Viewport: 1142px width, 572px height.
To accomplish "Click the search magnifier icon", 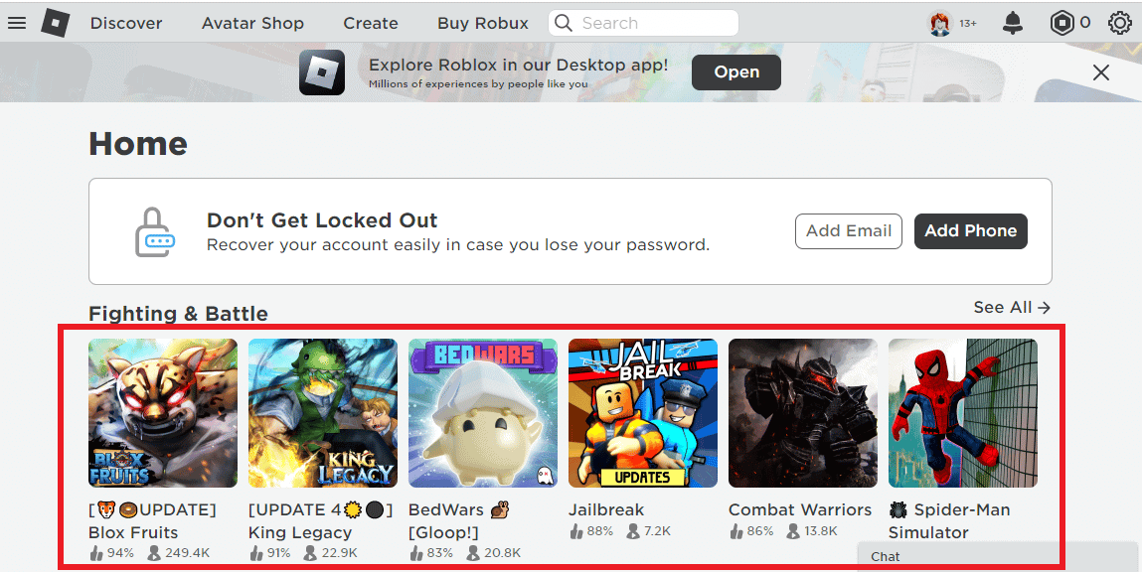I will (x=563, y=22).
